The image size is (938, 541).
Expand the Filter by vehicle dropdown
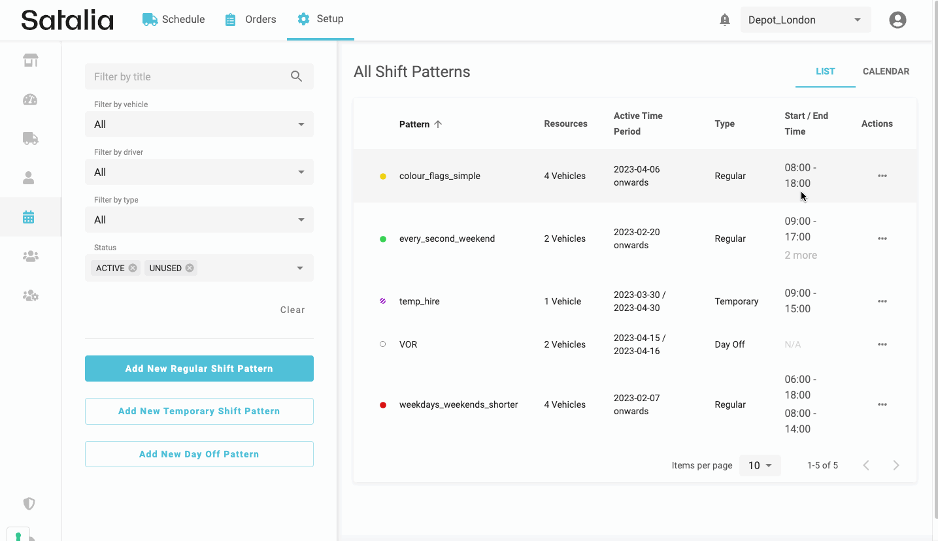[199, 124]
